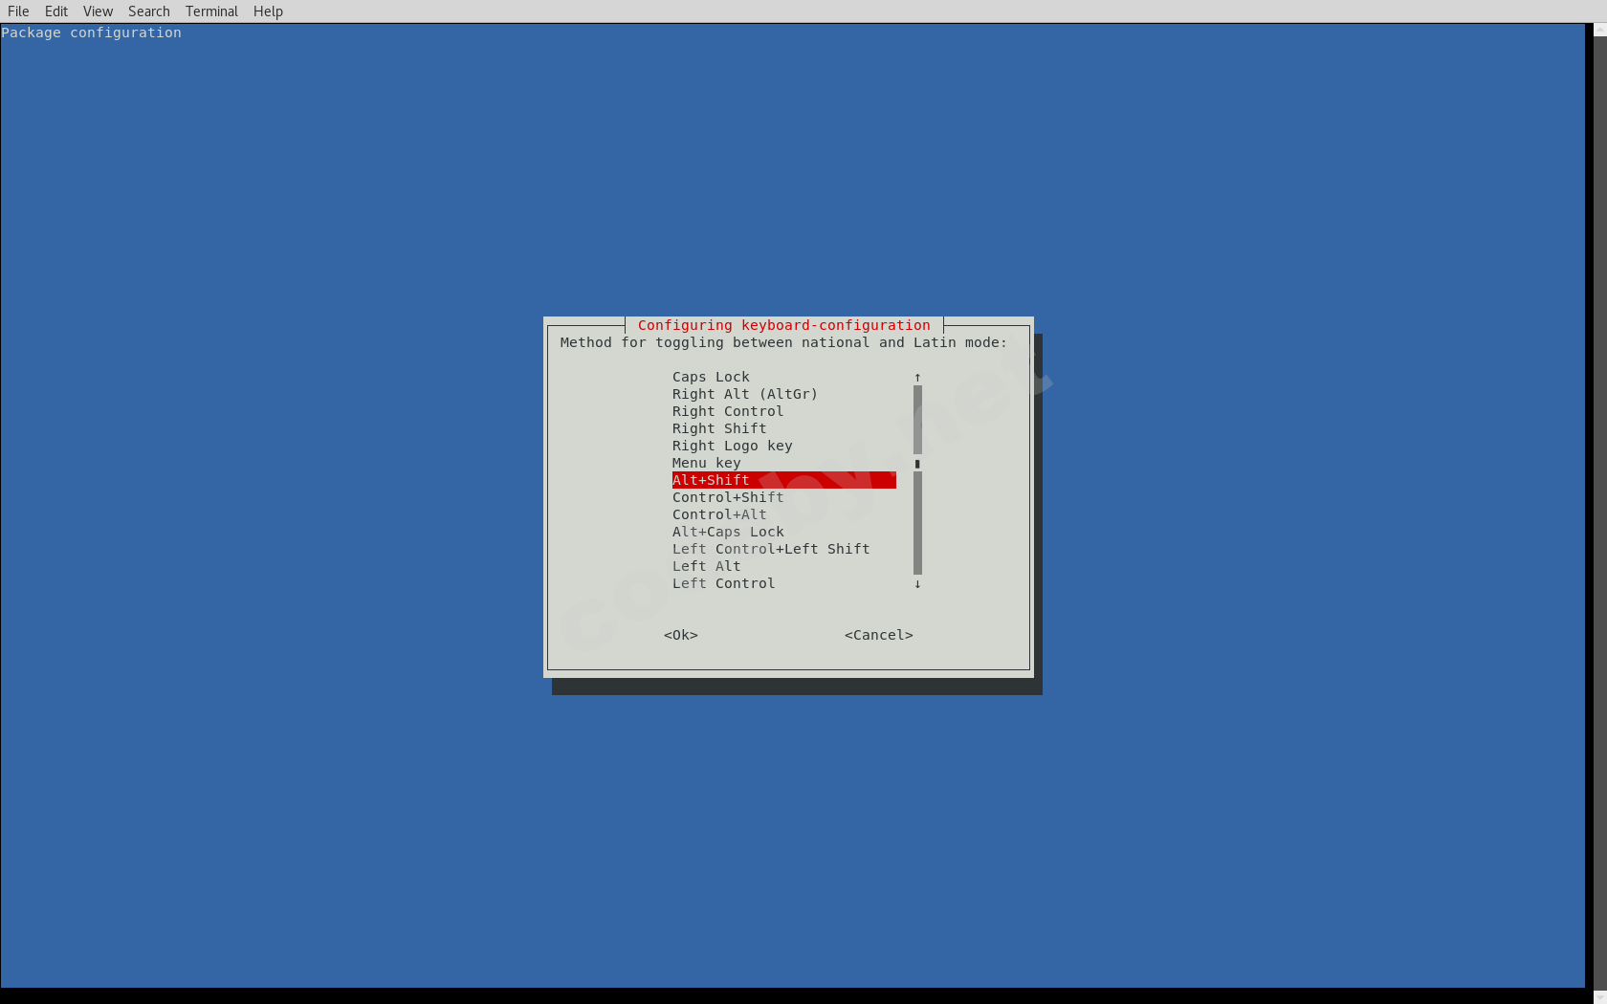Open the File menu
The image size is (1607, 1004).
(x=18, y=11)
